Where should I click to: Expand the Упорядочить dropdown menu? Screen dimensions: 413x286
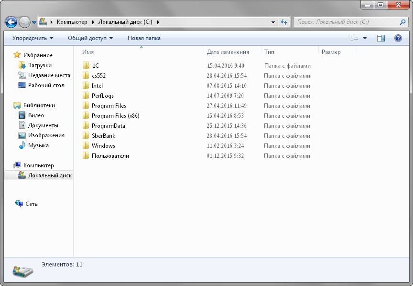coord(33,38)
